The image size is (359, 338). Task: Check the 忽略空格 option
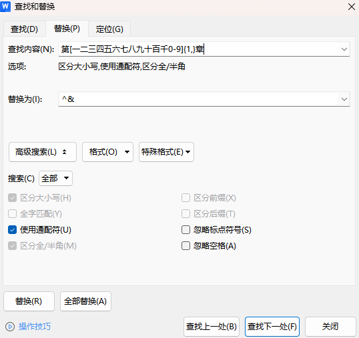(186, 246)
